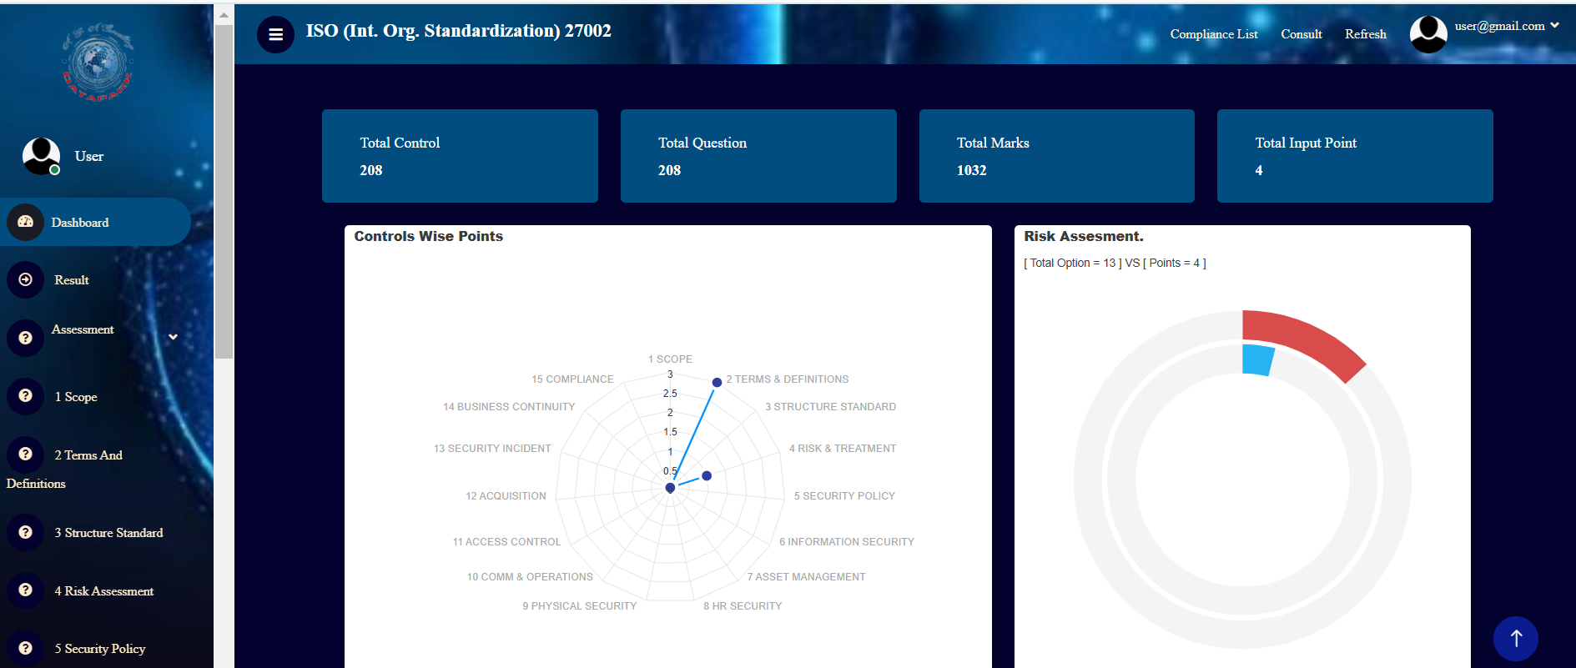Open the user@gmail.com account dropdown
Image resolution: width=1576 pixels, height=668 pixels.
click(x=1507, y=26)
